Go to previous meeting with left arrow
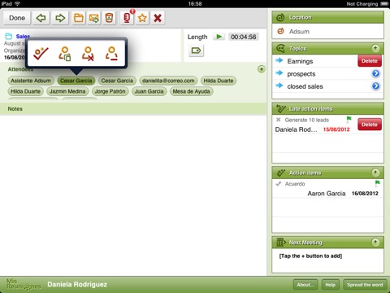This screenshot has height=293, width=390. coord(41,18)
